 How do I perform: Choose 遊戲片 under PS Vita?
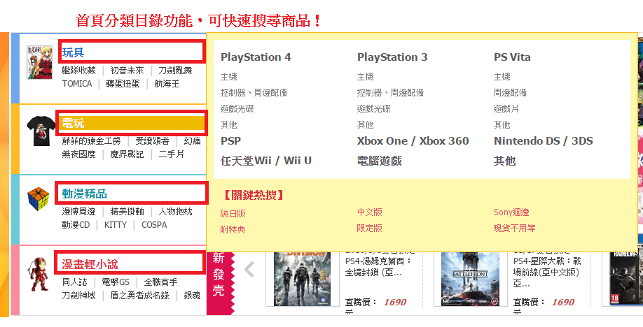pyautogui.click(x=506, y=108)
